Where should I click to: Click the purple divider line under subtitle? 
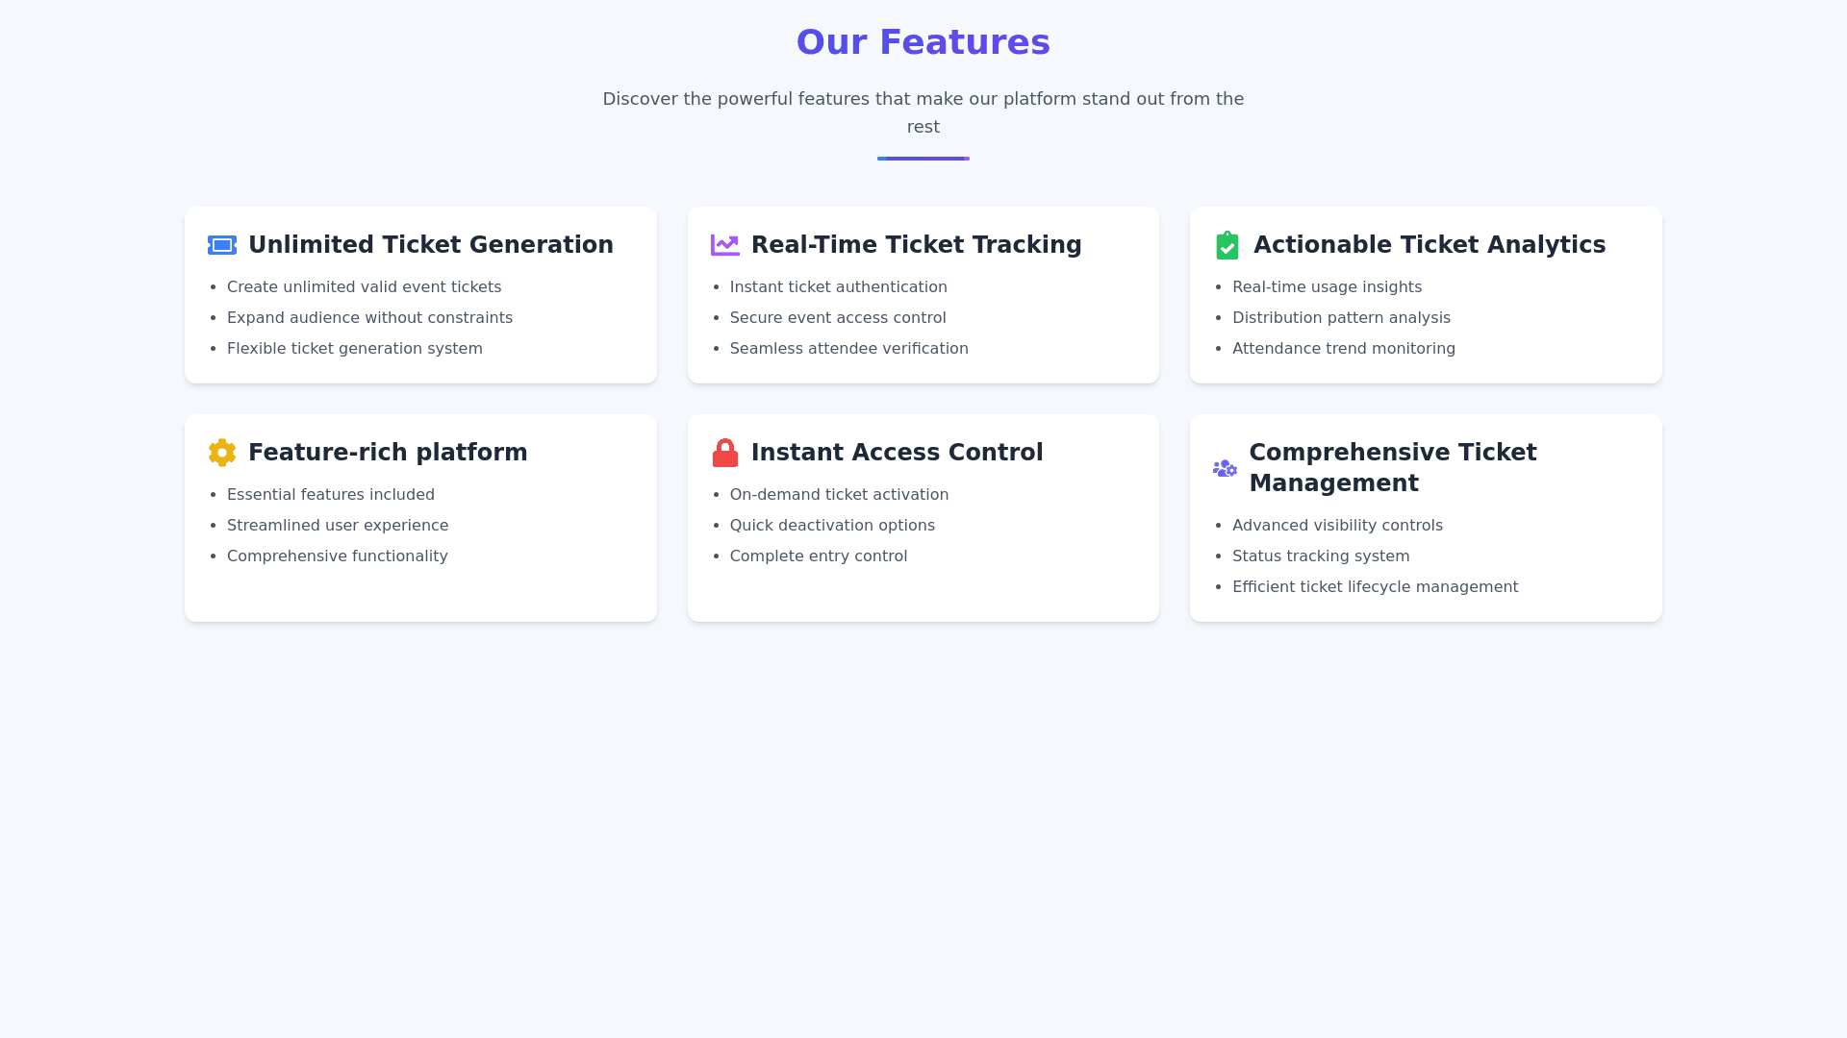click(x=923, y=159)
